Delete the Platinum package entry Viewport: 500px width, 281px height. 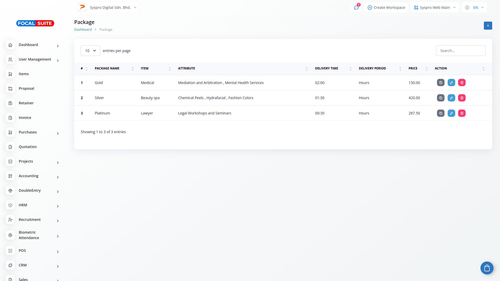click(462, 113)
